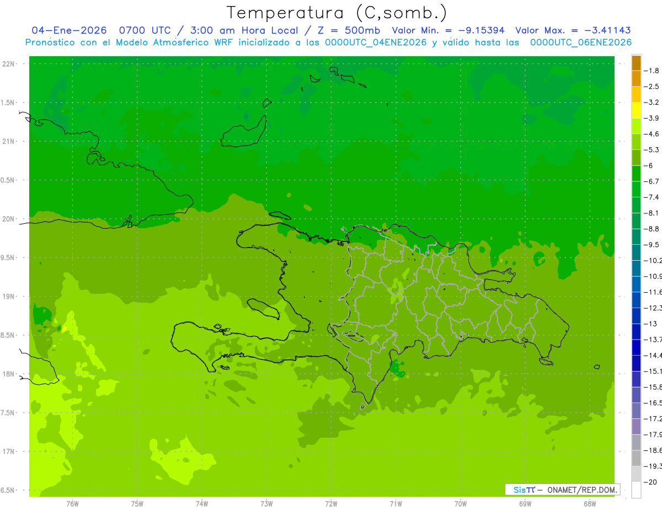Click the -3.9 color scale label

point(651,118)
